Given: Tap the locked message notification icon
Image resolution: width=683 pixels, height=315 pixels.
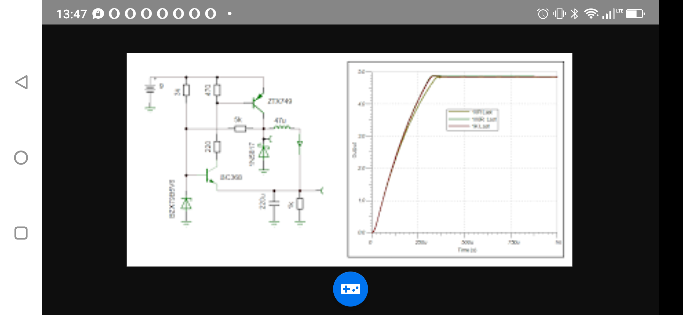Looking at the screenshot, I should click(x=98, y=14).
